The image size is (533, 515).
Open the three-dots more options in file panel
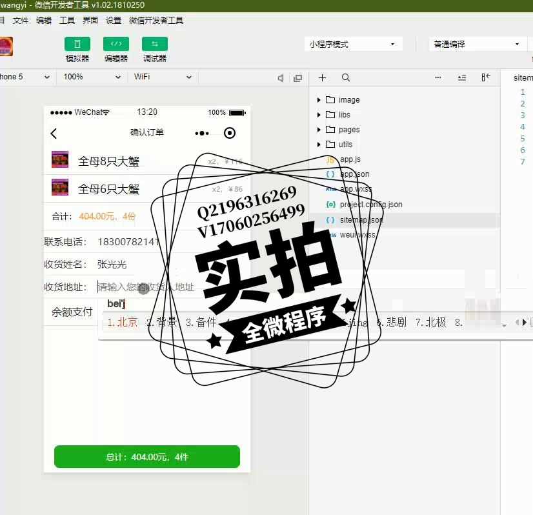pos(438,78)
